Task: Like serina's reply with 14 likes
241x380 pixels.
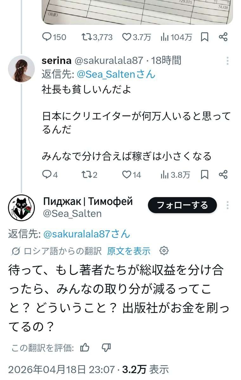Action: [x=127, y=174]
